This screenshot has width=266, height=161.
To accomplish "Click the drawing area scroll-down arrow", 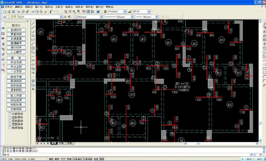I will click(260, 140).
